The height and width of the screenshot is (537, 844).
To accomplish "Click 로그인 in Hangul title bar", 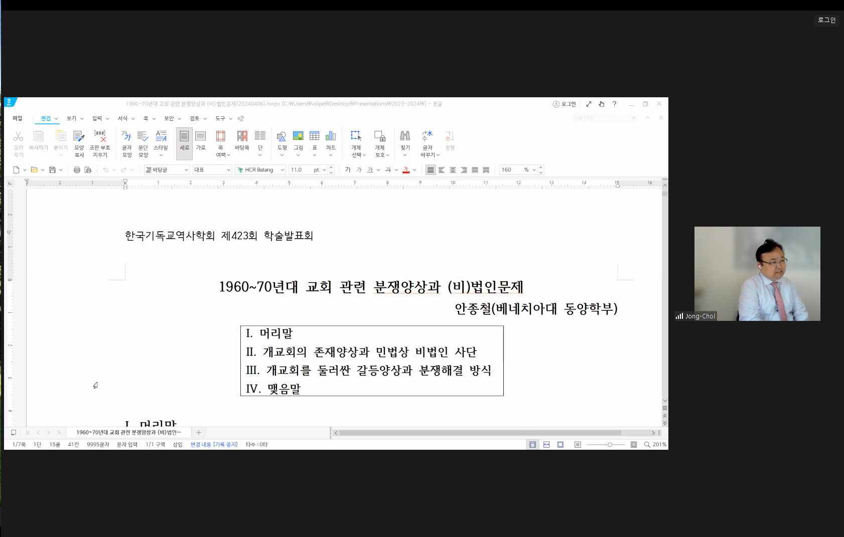I will (565, 104).
